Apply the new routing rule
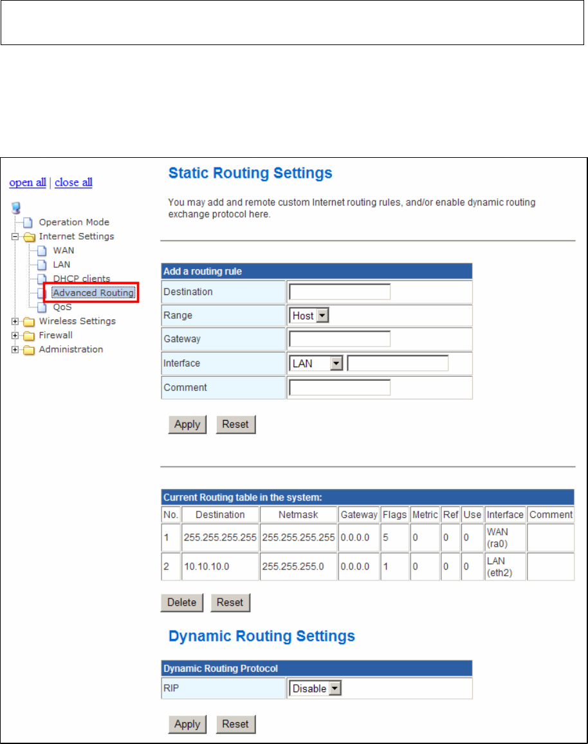The width and height of the screenshot is (588, 744). click(x=187, y=424)
